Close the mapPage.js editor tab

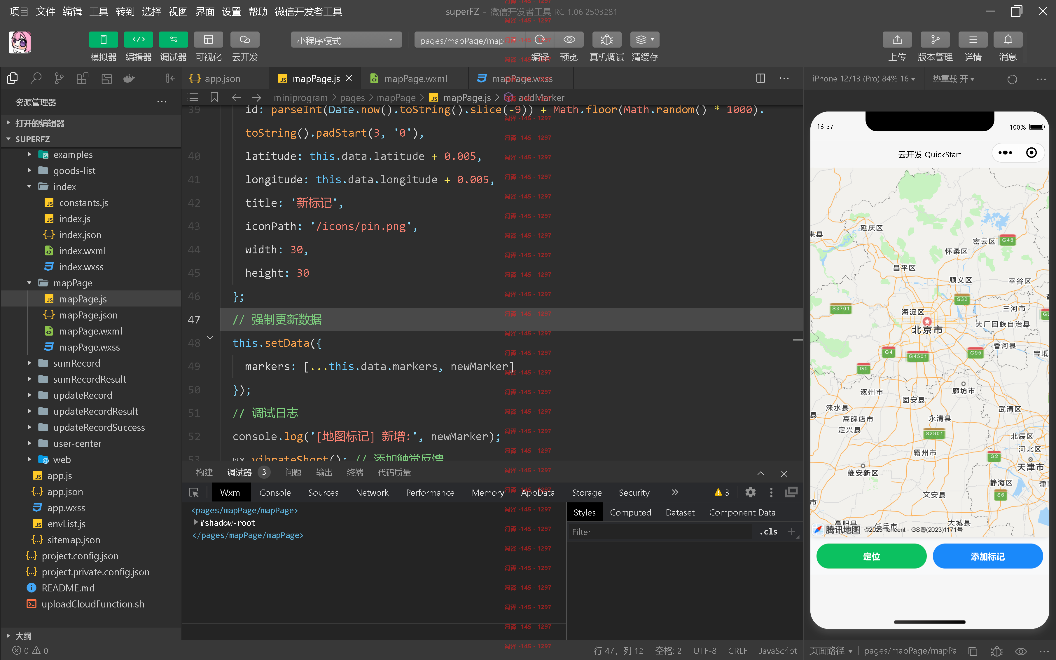click(349, 79)
